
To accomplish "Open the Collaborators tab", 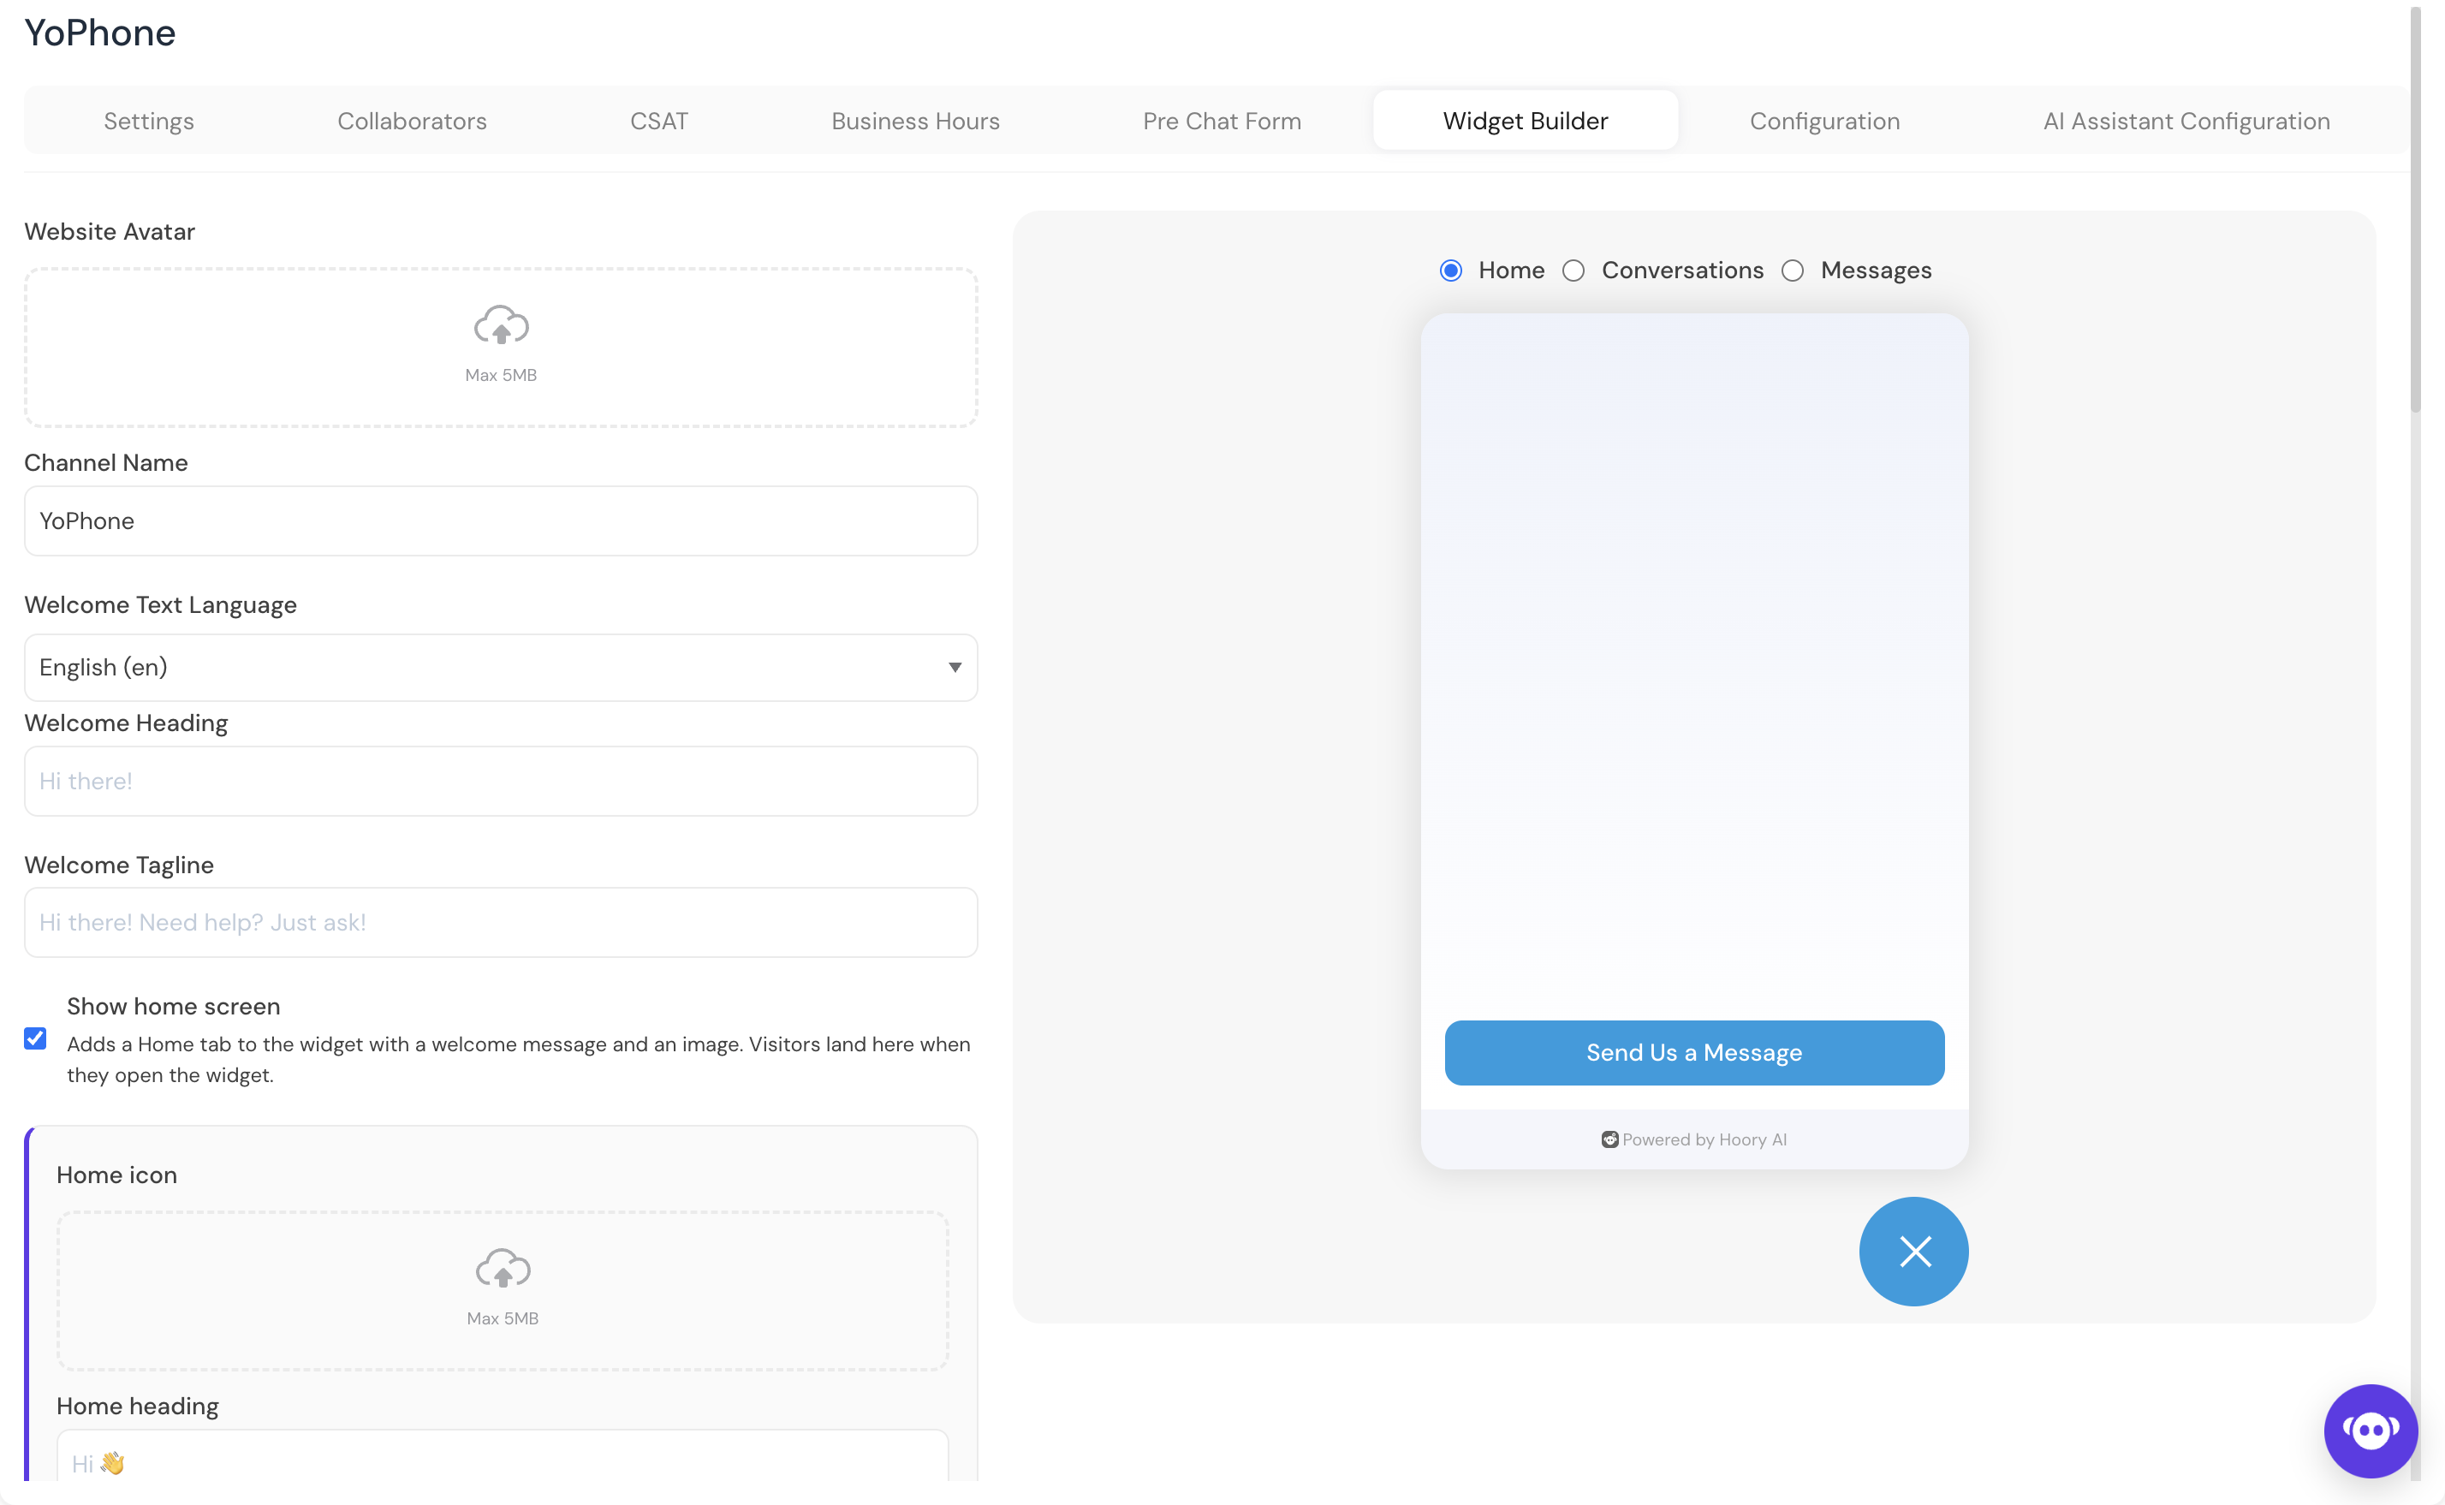I will [x=412, y=122].
